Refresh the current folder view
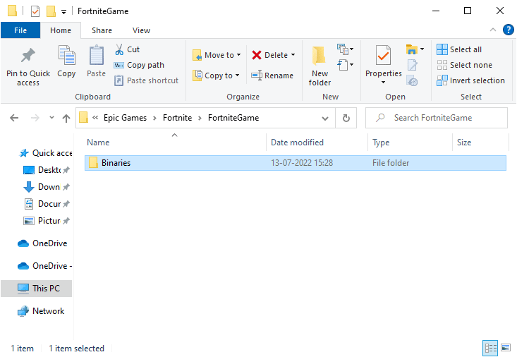 [346, 118]
